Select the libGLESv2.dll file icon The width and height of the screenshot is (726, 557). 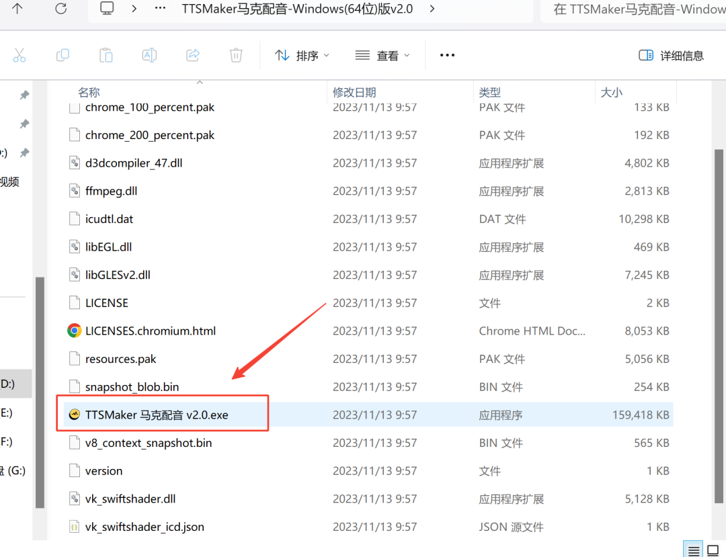74,275
